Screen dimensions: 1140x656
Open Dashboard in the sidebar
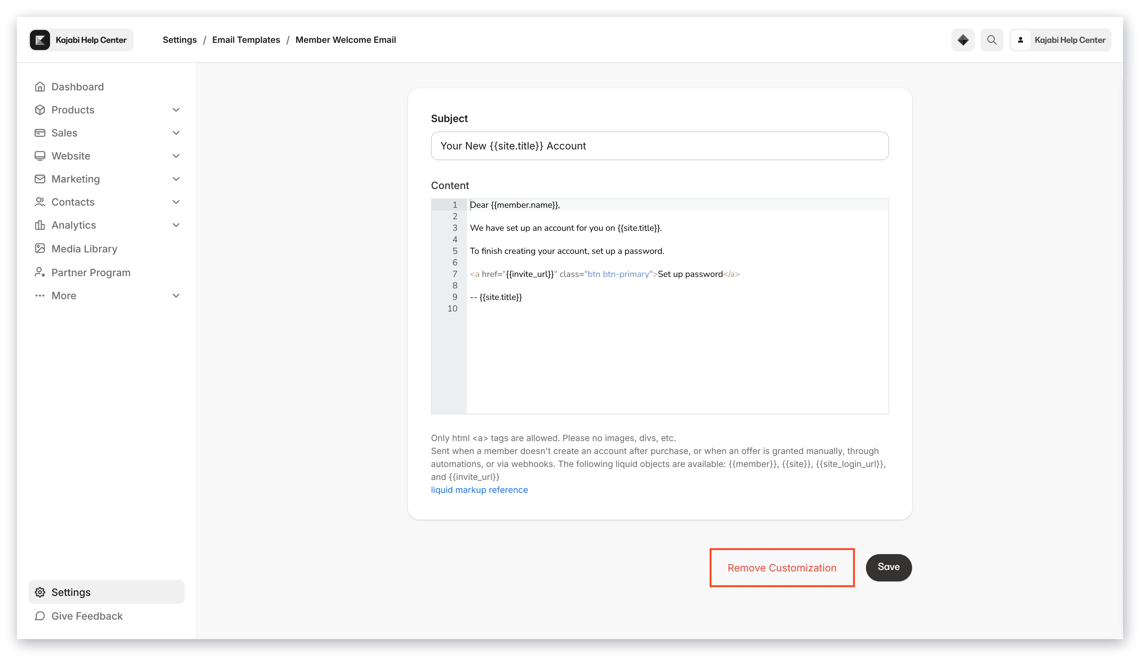click(106, 86)
